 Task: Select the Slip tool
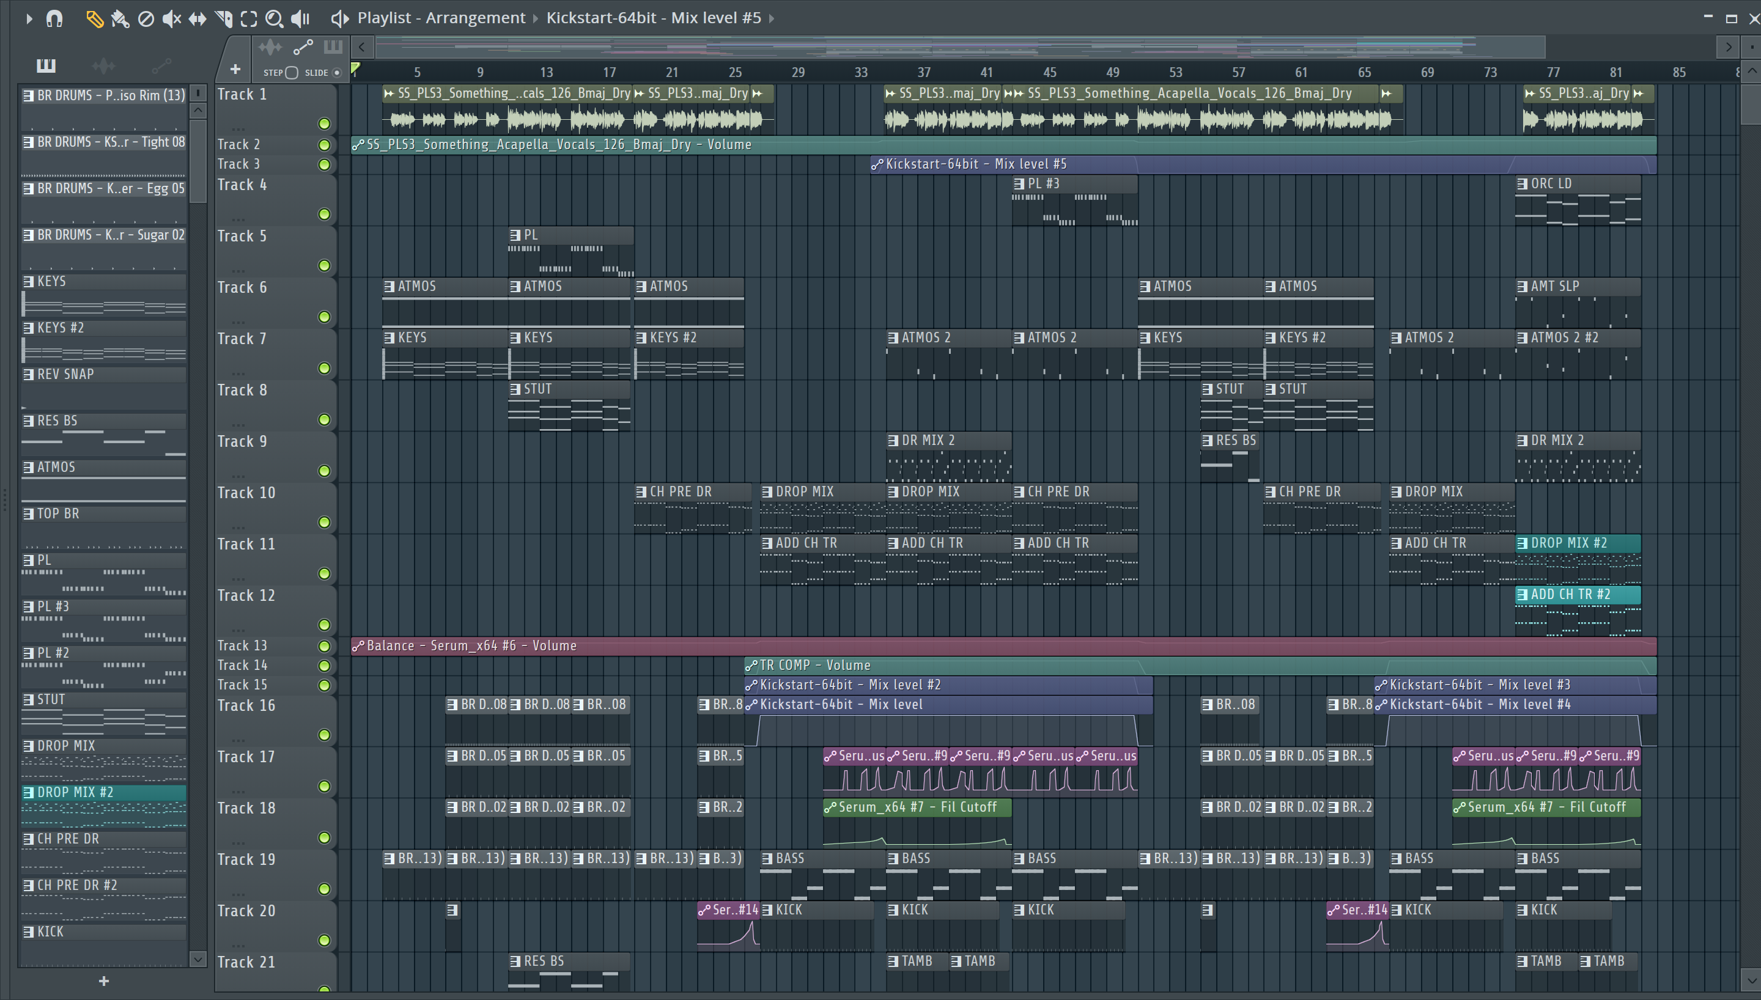pyautogui.click(x=197, y=18)
